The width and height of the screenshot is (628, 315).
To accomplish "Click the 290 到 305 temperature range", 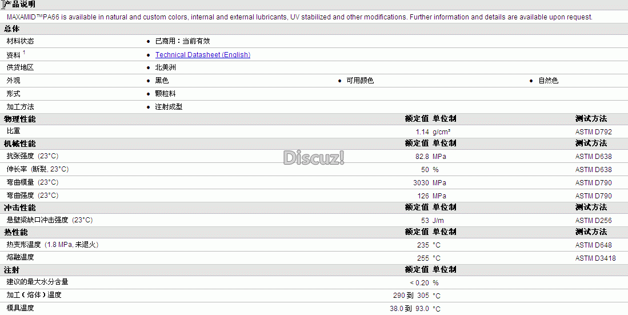I will tap(411, 296).
